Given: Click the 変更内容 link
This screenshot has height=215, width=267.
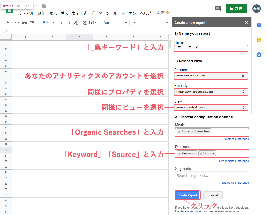Looking at the screenshot, I should [x=164, y=13].
